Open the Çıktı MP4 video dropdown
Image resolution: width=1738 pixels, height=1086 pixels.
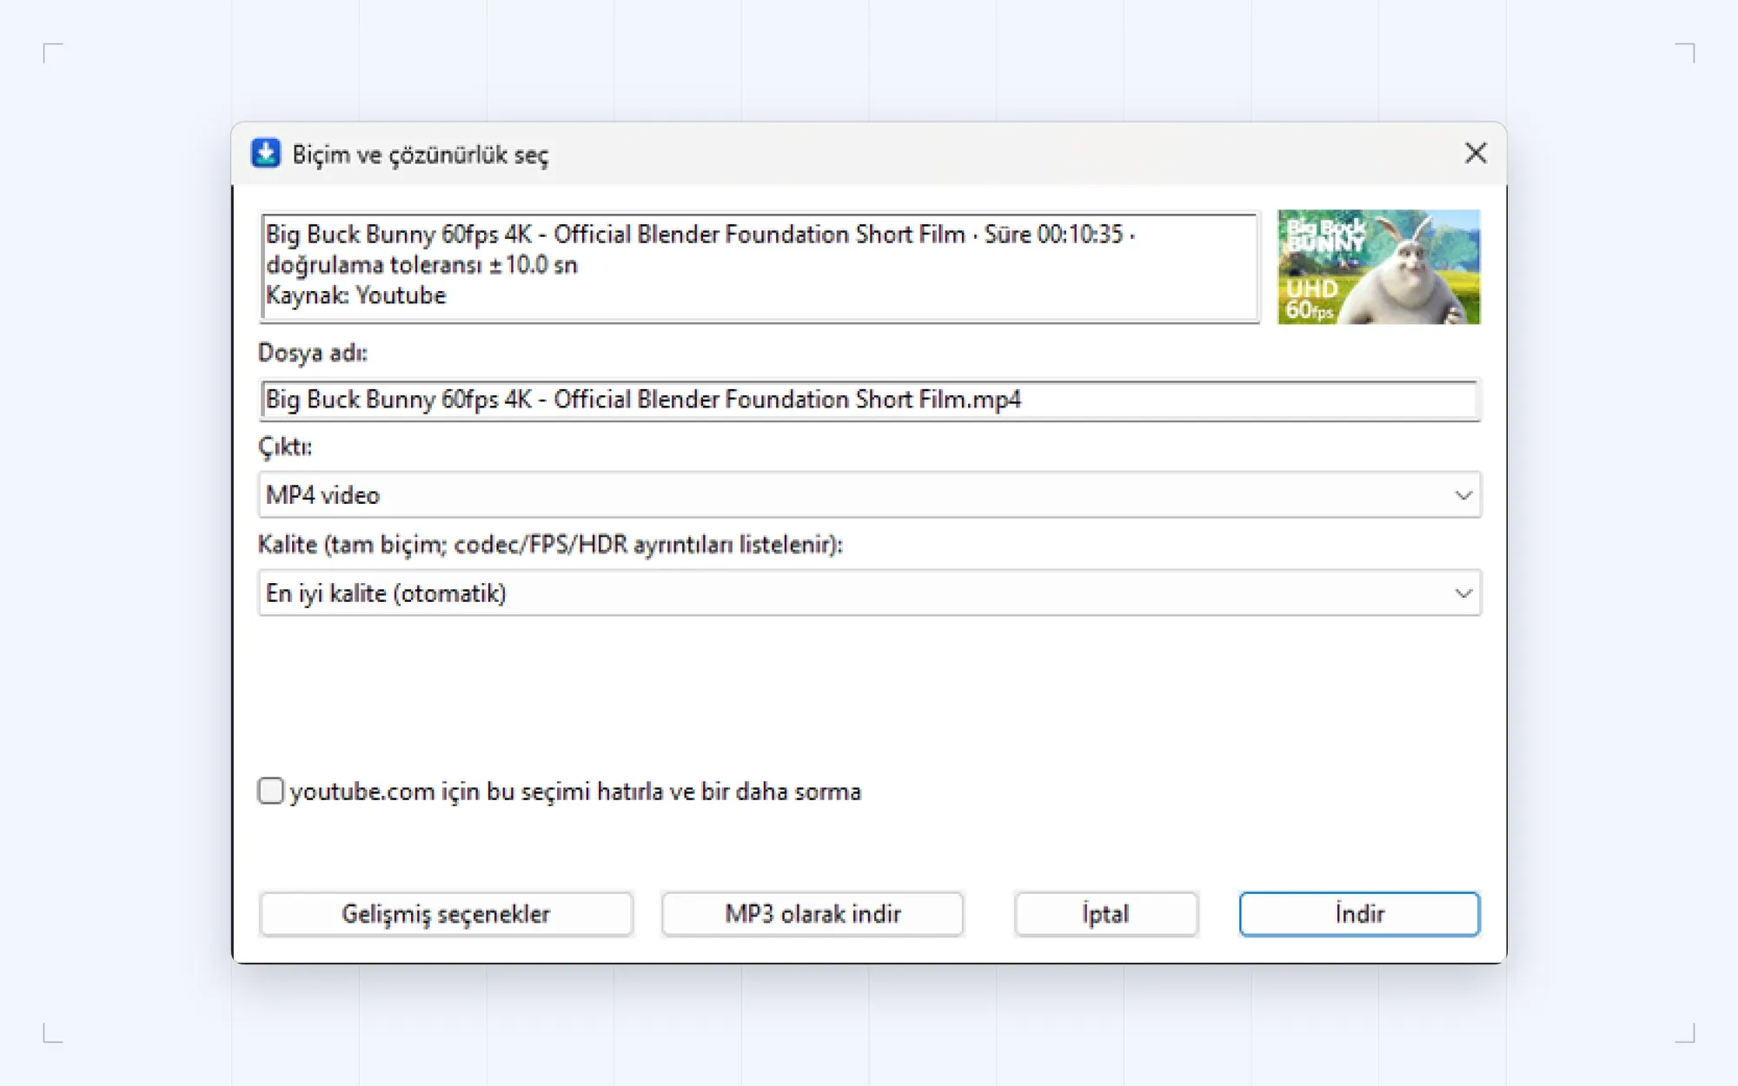pyautogui.click(x=870, y=495)
